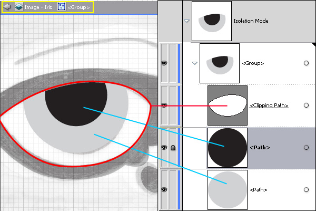This screenshot has height=211, width=316.
Task: Select the <Group> layer thumbnail
Action: tap(220, 63)
